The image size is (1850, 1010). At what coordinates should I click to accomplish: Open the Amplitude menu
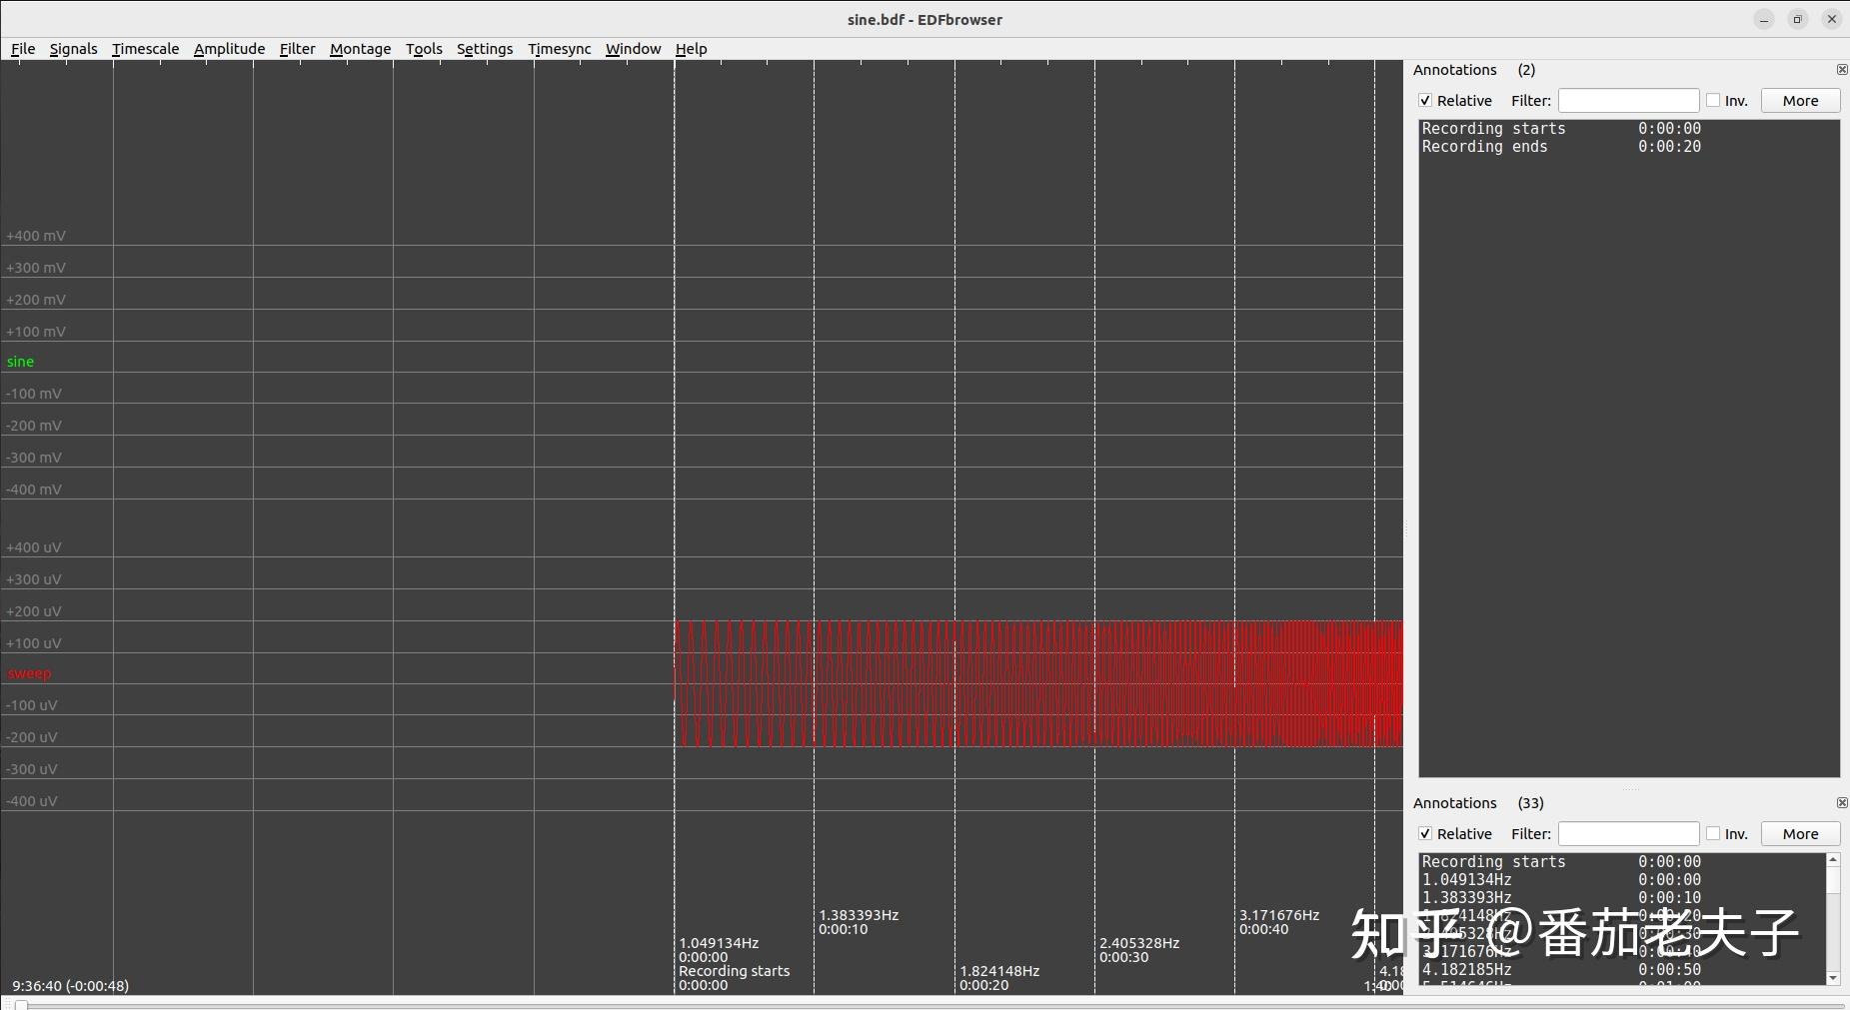[x=229, y=48]
